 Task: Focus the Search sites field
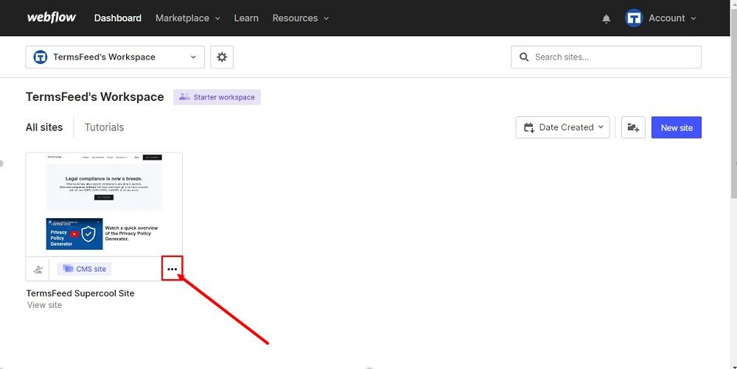[606, 57]
